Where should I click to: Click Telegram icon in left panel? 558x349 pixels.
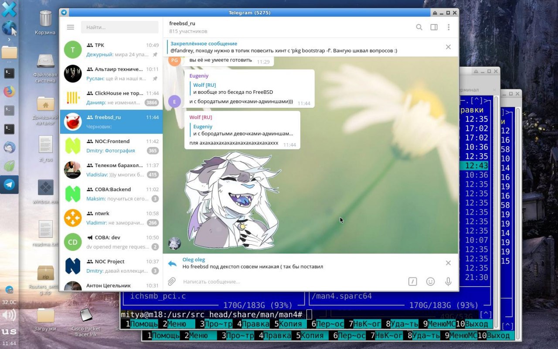[x=9, y=185]
